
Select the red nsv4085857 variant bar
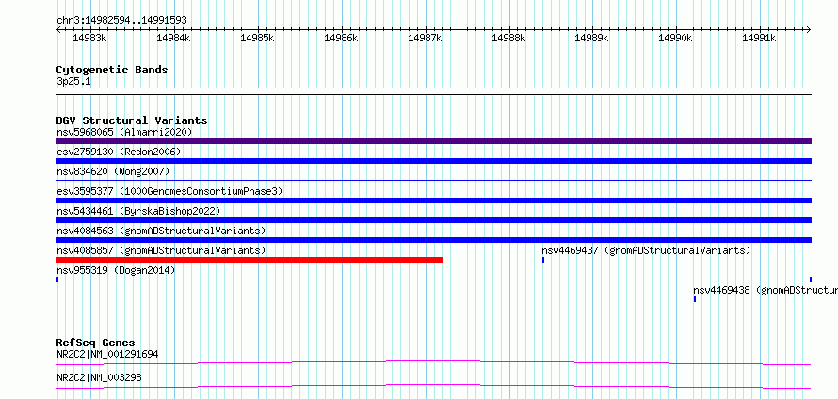click(250, 260)
